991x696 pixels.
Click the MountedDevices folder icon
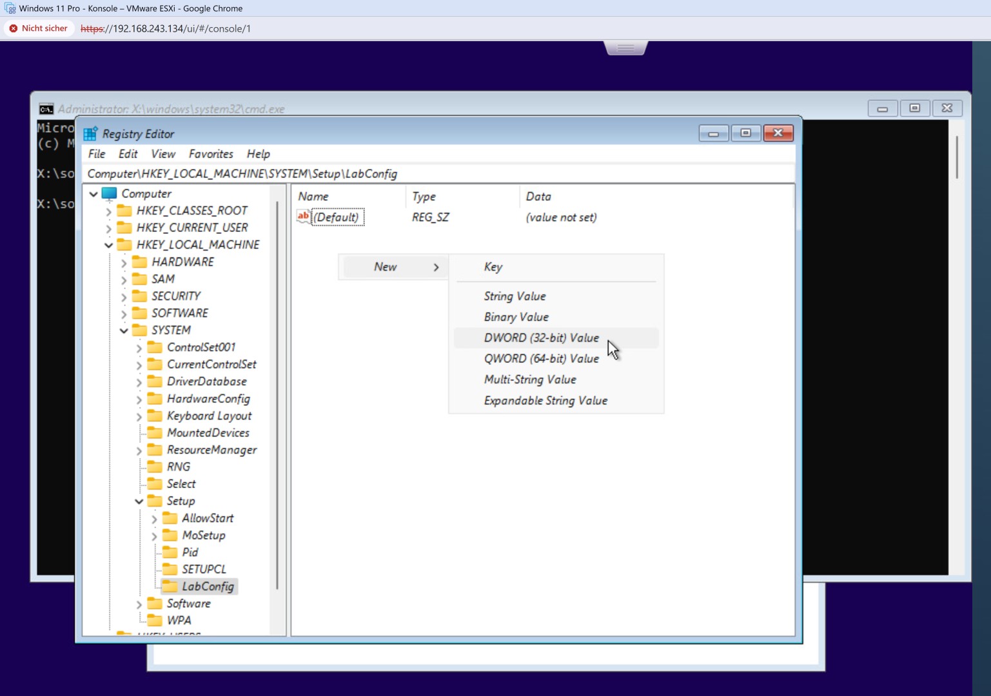click(155, 432)
